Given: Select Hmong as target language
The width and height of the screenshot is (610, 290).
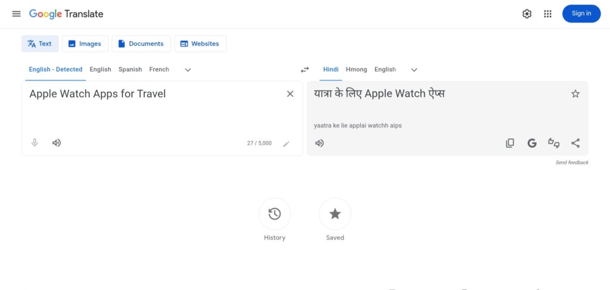Looking at the screenshot, I should point(356,70).
